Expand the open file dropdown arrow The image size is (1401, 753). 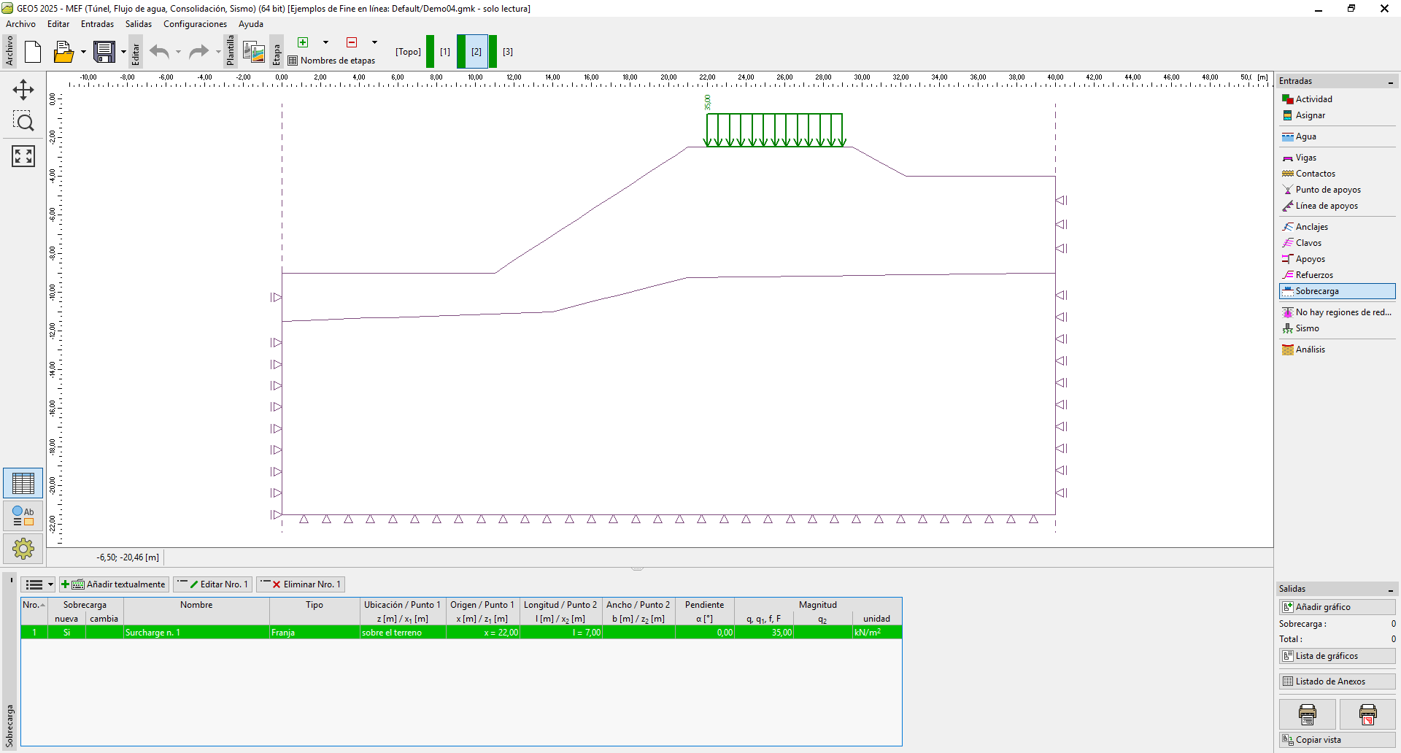(83, 52)
